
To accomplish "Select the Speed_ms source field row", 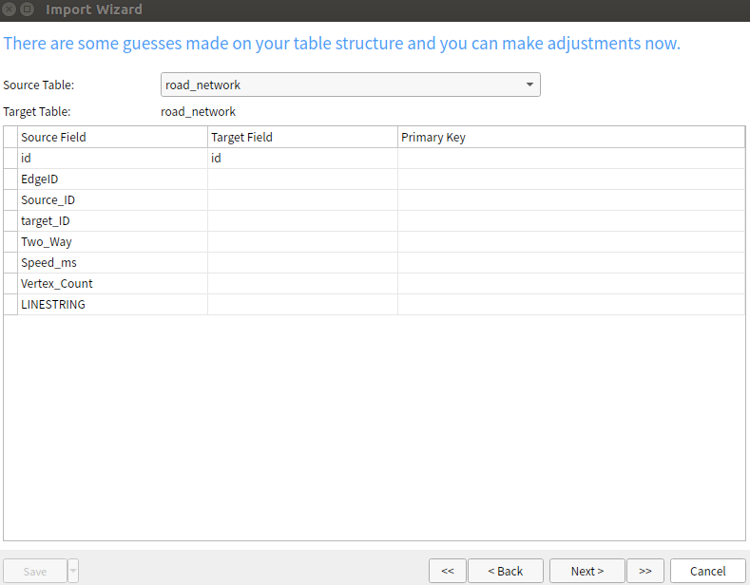I will [112, 263].
